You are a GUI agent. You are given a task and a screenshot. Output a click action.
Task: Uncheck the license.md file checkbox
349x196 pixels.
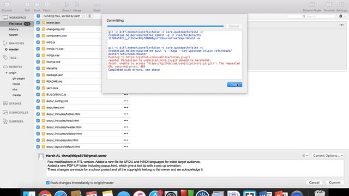tap(38, 62)
